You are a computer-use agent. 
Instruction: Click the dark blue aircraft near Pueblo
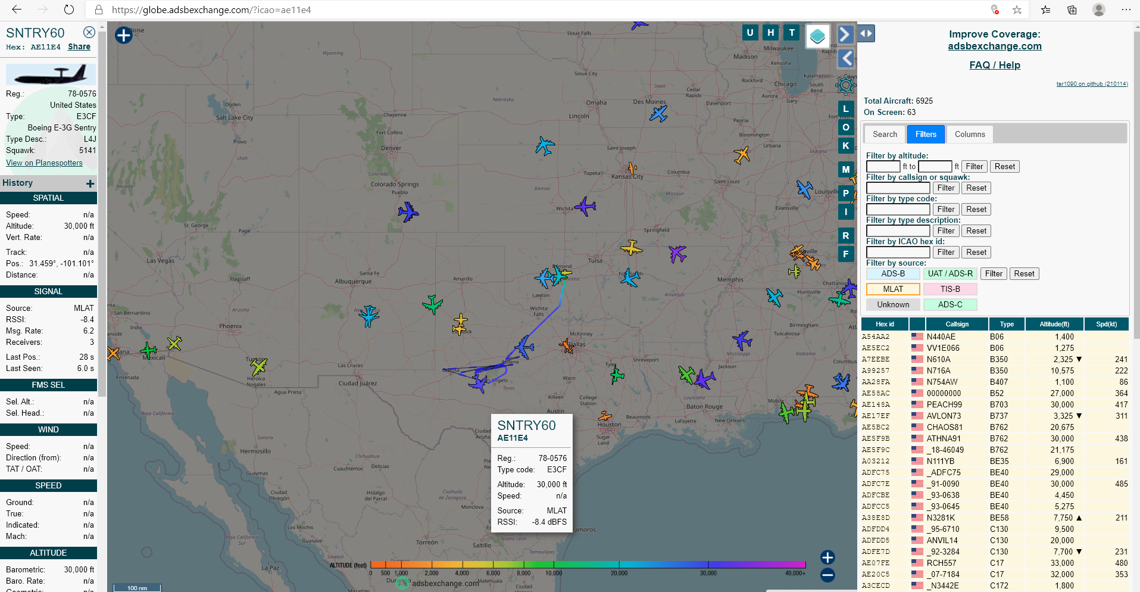click(x=408, y=212)
